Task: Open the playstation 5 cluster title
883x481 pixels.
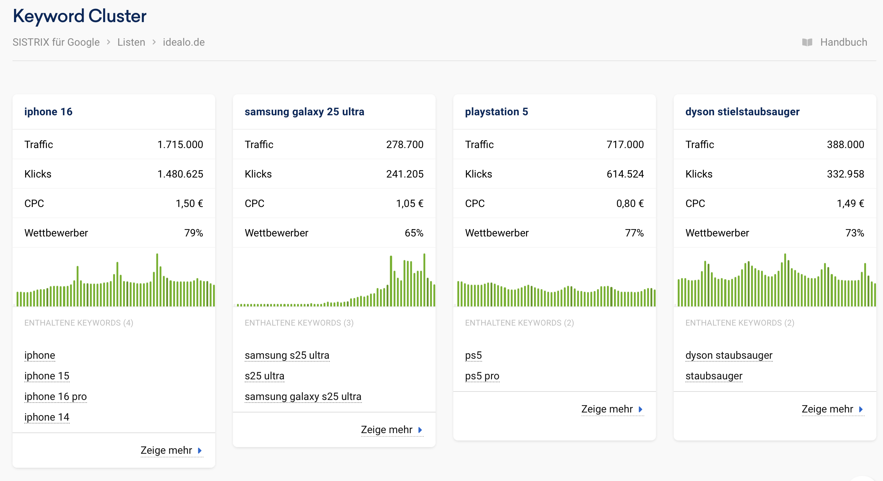Action: 496,112
